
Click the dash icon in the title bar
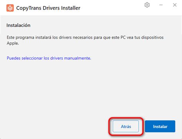161,5
